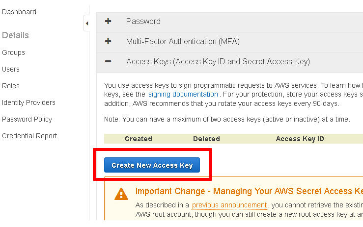Click Create New Access Key button
The height and width of the screenshot is (227, 363).
click(152, 165)
